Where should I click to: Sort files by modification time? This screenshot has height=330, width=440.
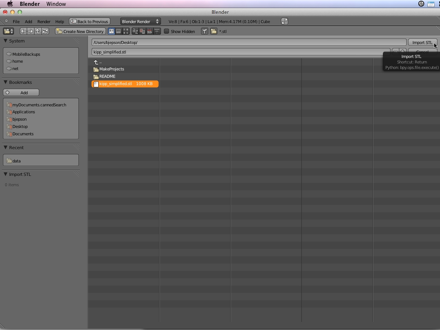(150, 31)
